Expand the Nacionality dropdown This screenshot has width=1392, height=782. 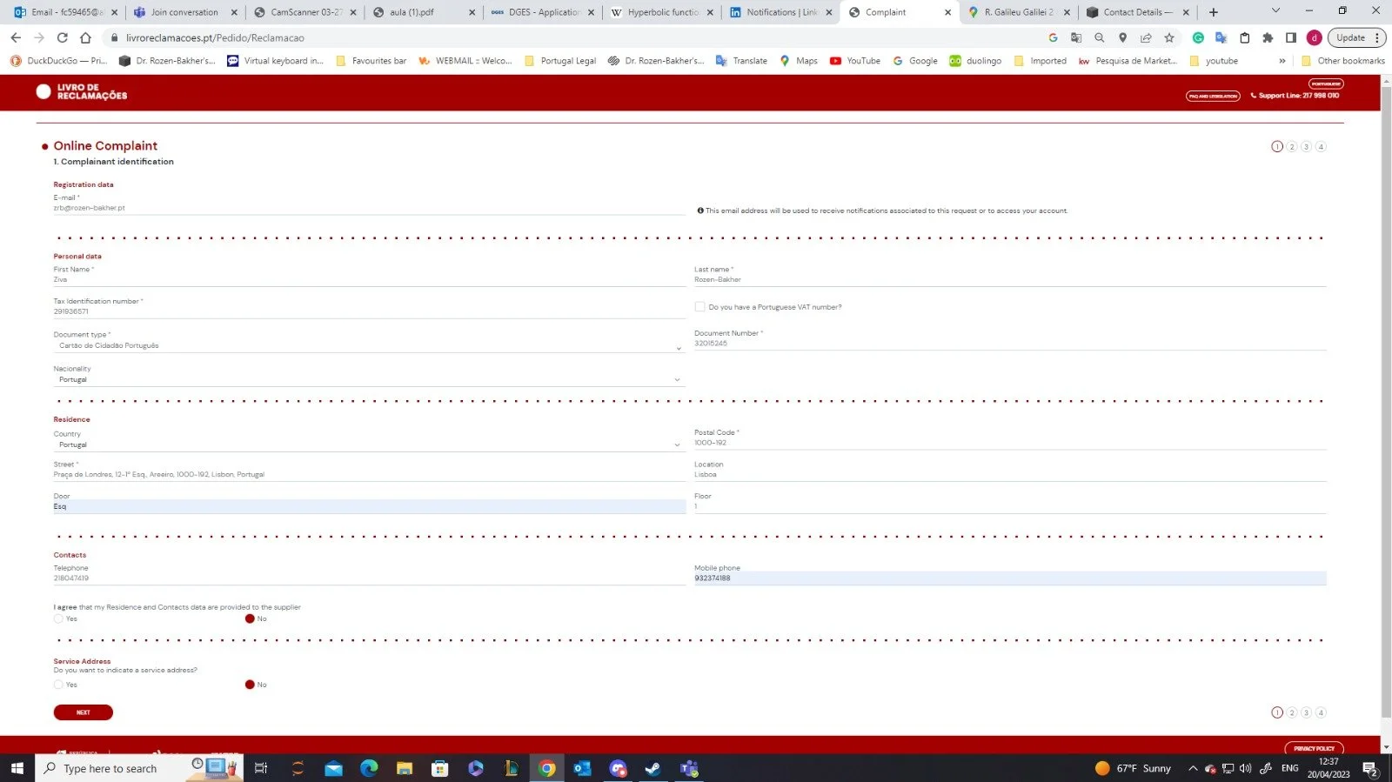click(370, 380)
